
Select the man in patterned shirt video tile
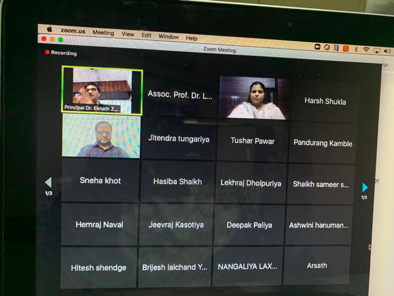point(101,136)
